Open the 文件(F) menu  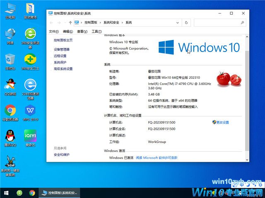click(54, 31)
